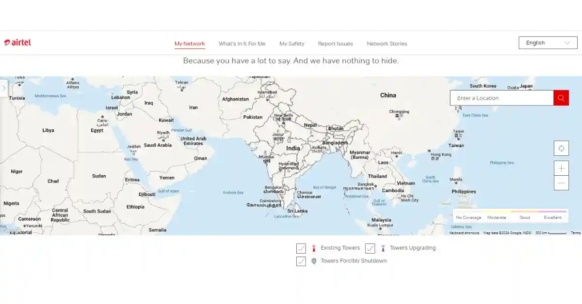This screenshot has height=304, width=582.
Task: Click the Saudi Arabia map label
Action: (x=158, y=145)
